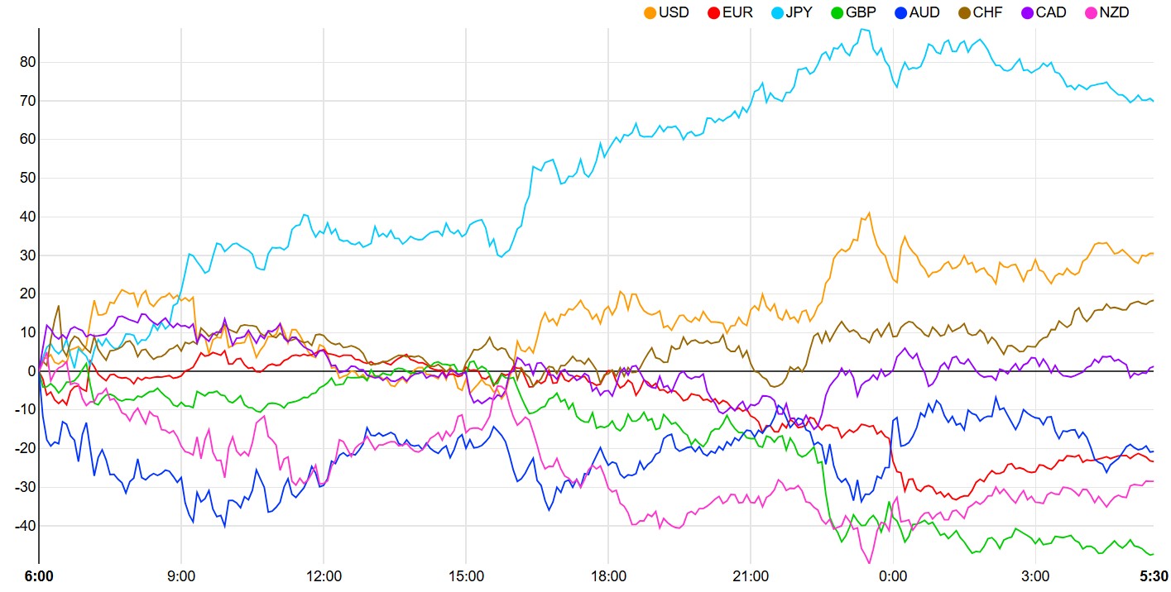Viewport: 1171px width, 592px height.
Task: Click the 12:00 time axis label
Action: click(324, 576)
